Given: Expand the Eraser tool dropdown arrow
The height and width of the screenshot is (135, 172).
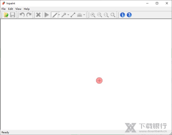Looking at the screenshot, I should coord(84,15).
